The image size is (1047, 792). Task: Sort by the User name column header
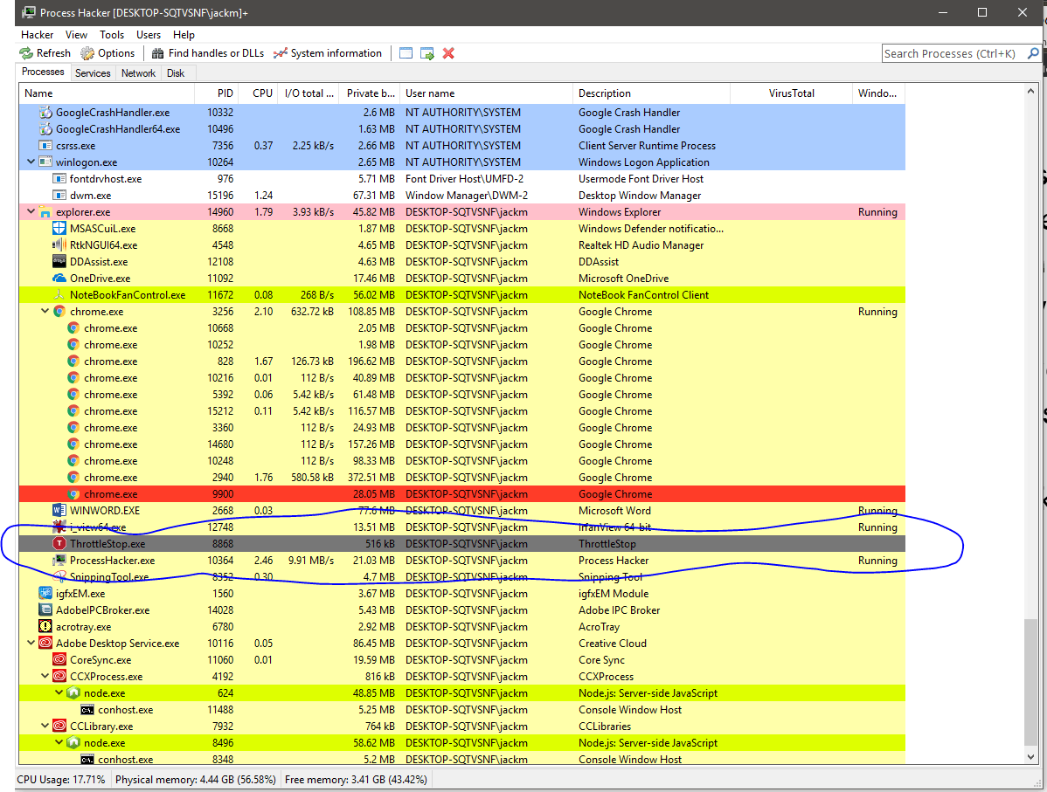[x=486, y=93]
